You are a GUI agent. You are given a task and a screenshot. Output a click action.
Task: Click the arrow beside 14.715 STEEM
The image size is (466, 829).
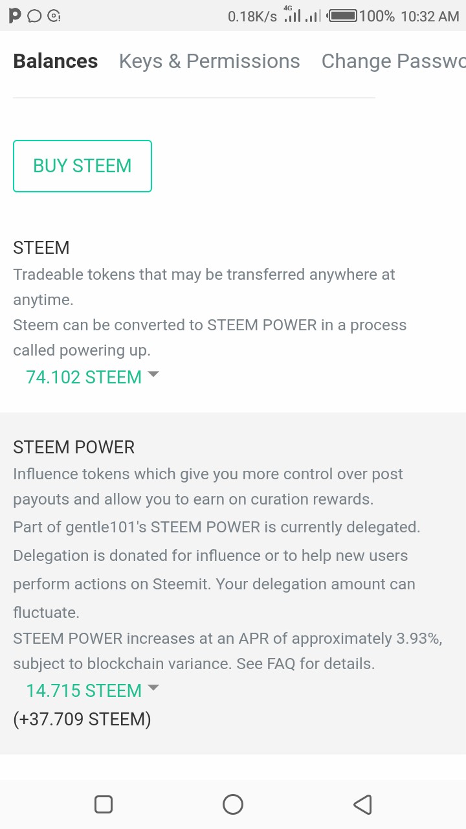point(153,688)
